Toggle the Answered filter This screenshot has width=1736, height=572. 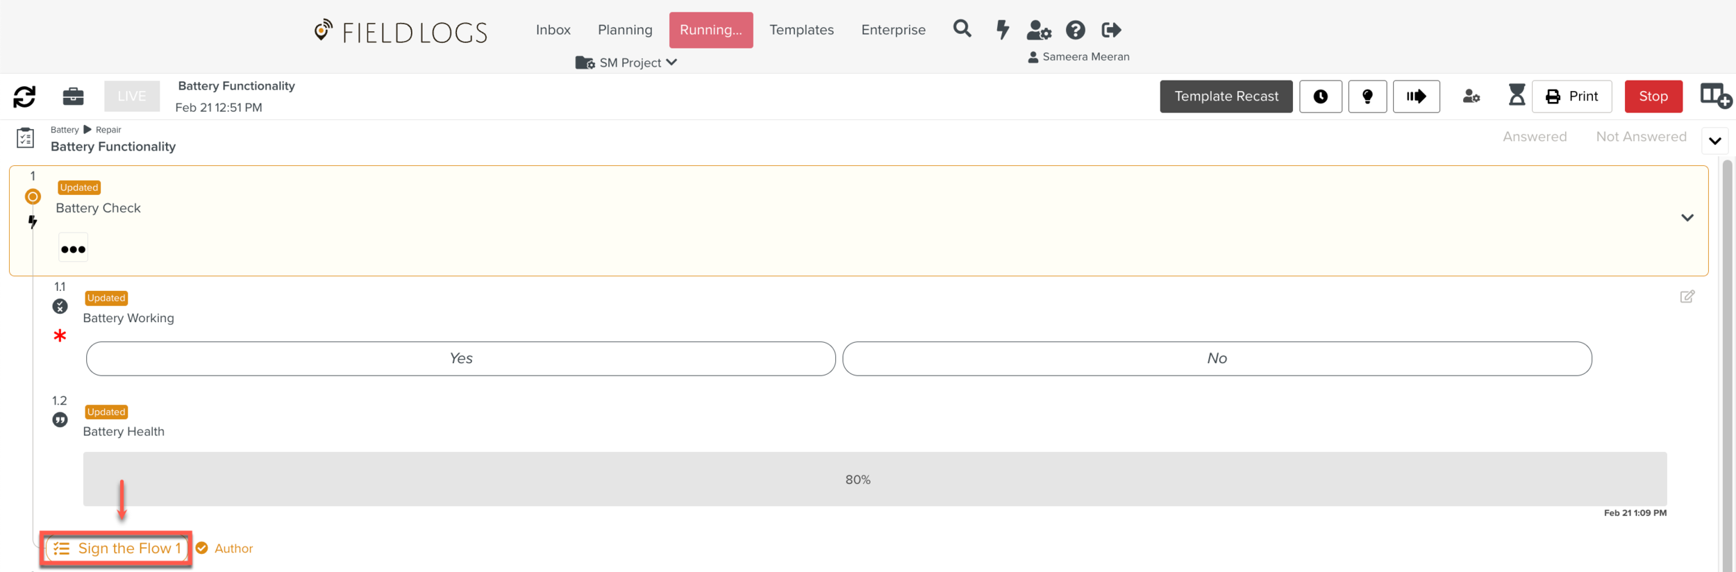1535,137
